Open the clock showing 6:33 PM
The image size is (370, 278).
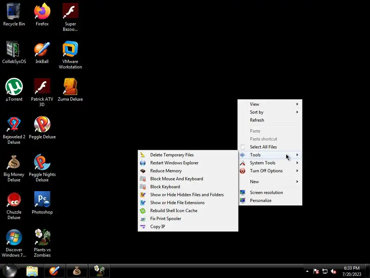352,271
